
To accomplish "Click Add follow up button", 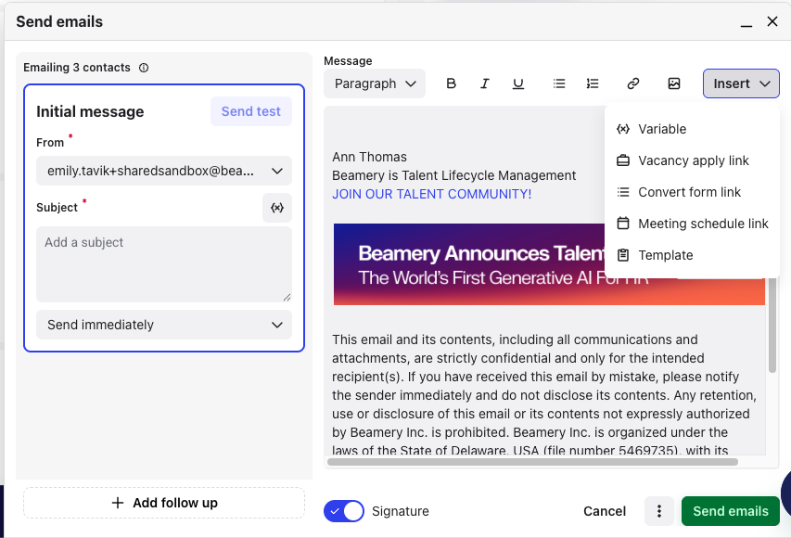I will [x=164, y=503].
